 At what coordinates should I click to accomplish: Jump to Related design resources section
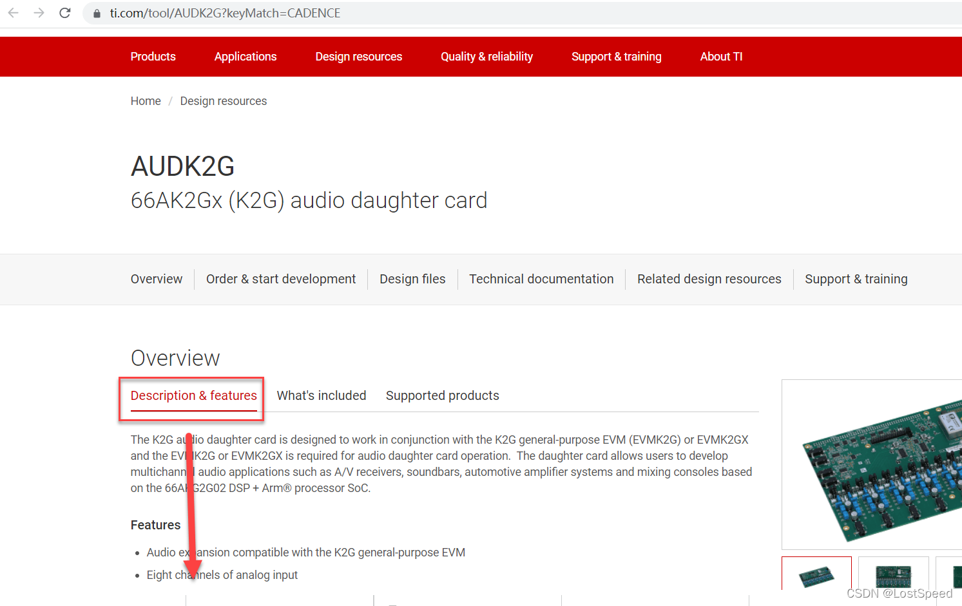[x=709, y=279]
